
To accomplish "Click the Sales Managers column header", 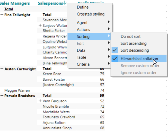I will (15, 3).
